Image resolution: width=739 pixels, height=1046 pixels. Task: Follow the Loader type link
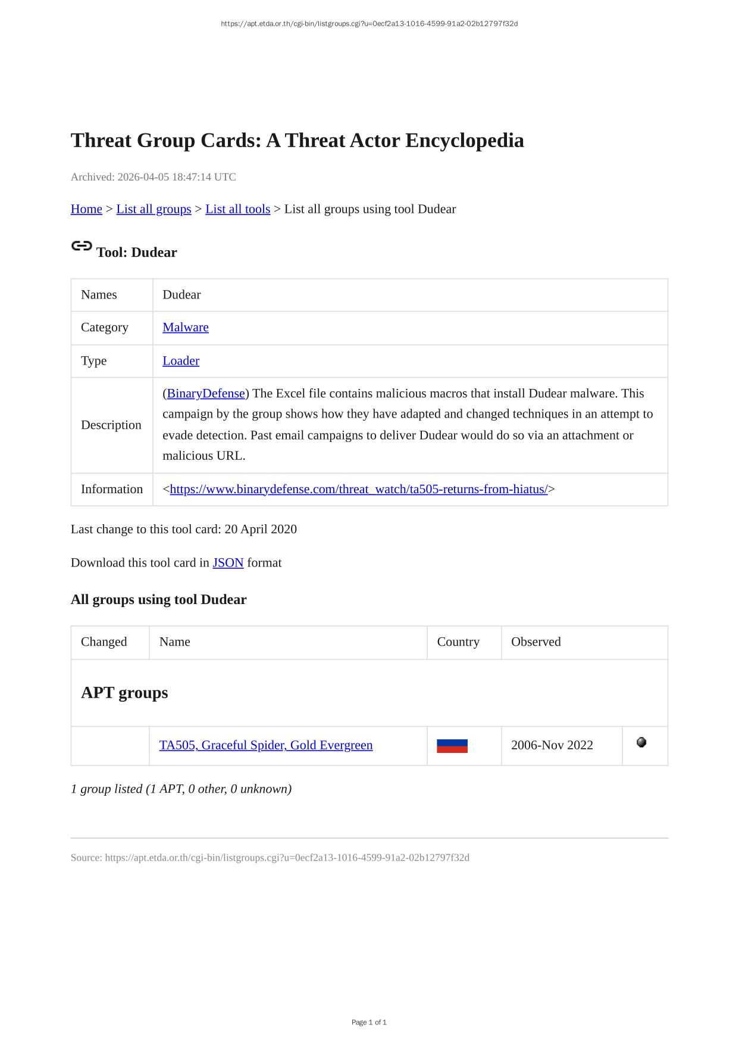pos(181,361)
